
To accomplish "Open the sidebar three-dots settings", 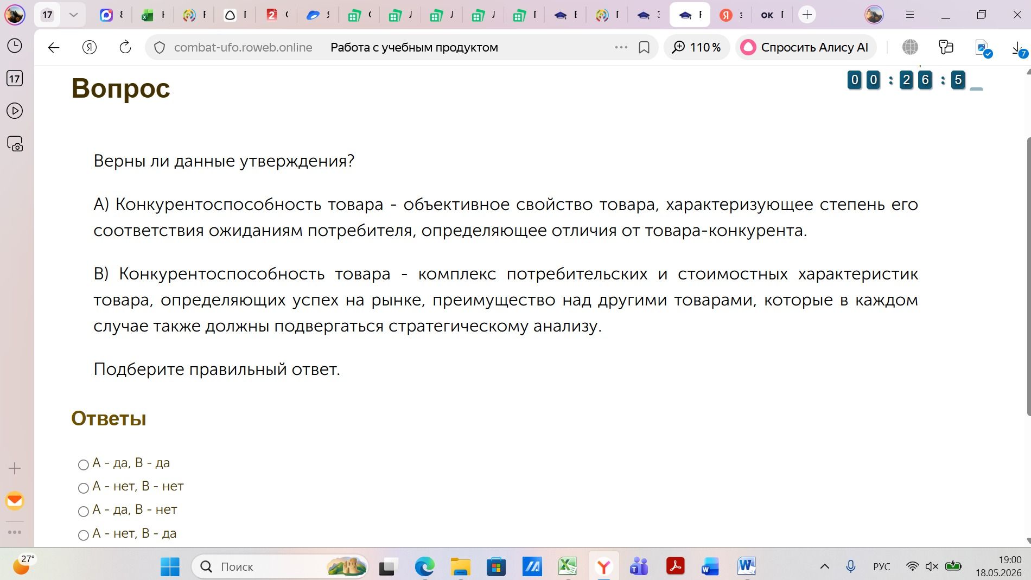I will tap(15, 532).
